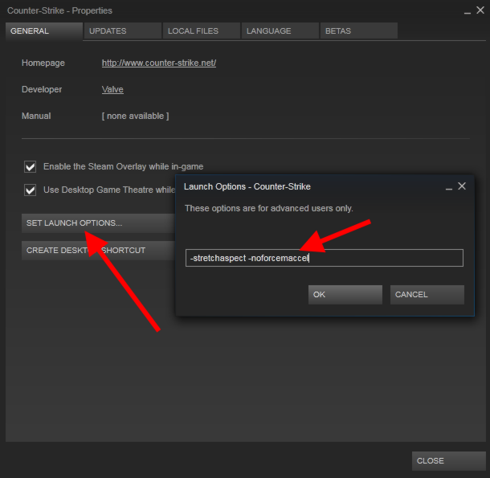
Task: Go to the BETAS tab
Action: pos(357,31)
